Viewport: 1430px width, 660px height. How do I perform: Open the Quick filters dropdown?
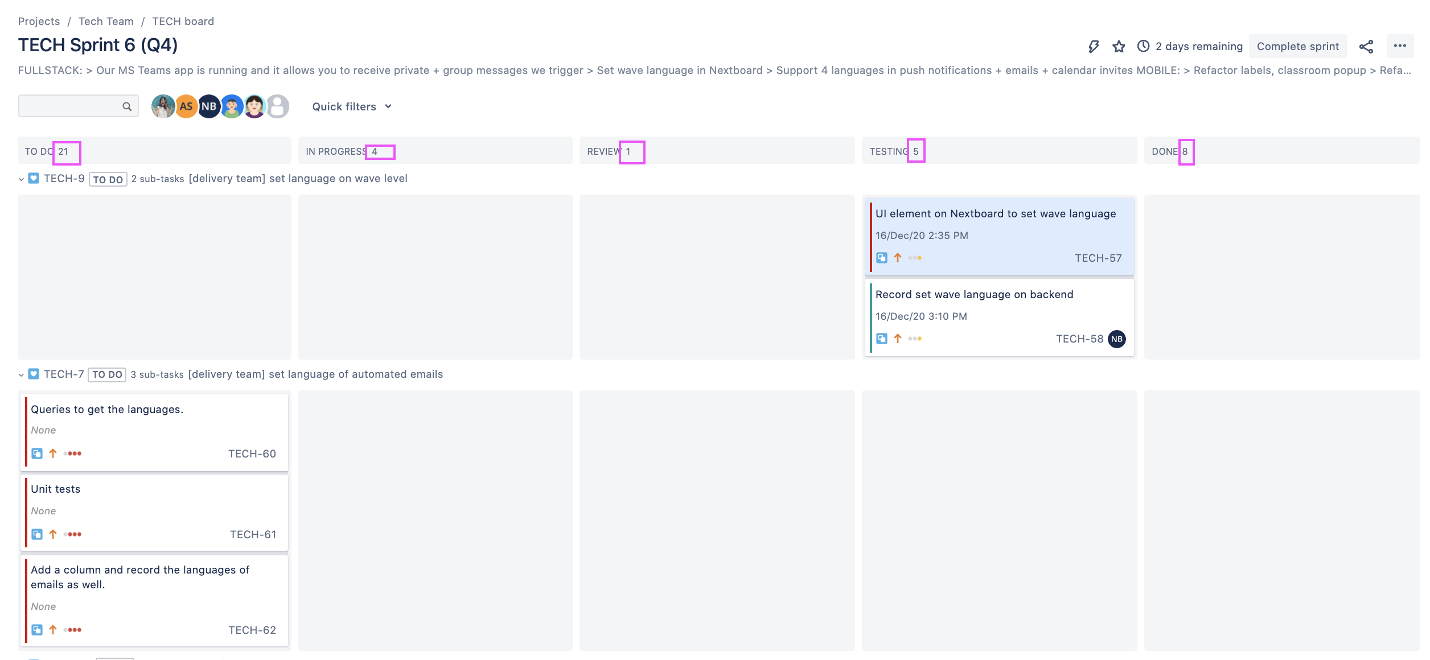351,106
